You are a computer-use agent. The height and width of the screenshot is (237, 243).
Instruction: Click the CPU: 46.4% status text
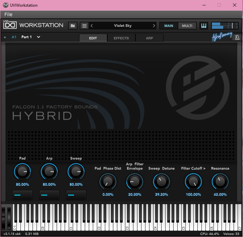tap(209, 234)
